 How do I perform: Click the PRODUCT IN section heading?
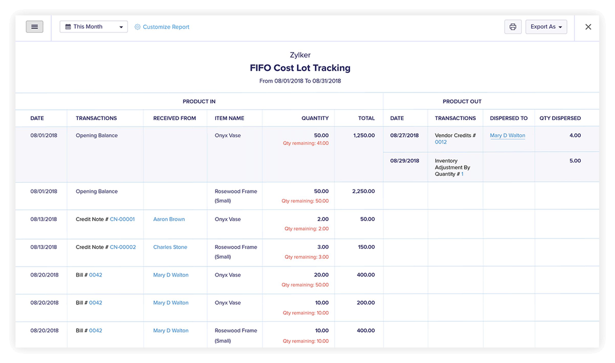coord(199,101)
